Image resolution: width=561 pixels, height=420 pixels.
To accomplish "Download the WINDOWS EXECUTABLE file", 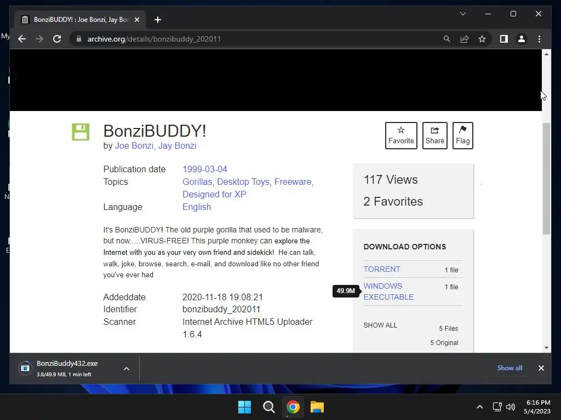I will [388, 291].
